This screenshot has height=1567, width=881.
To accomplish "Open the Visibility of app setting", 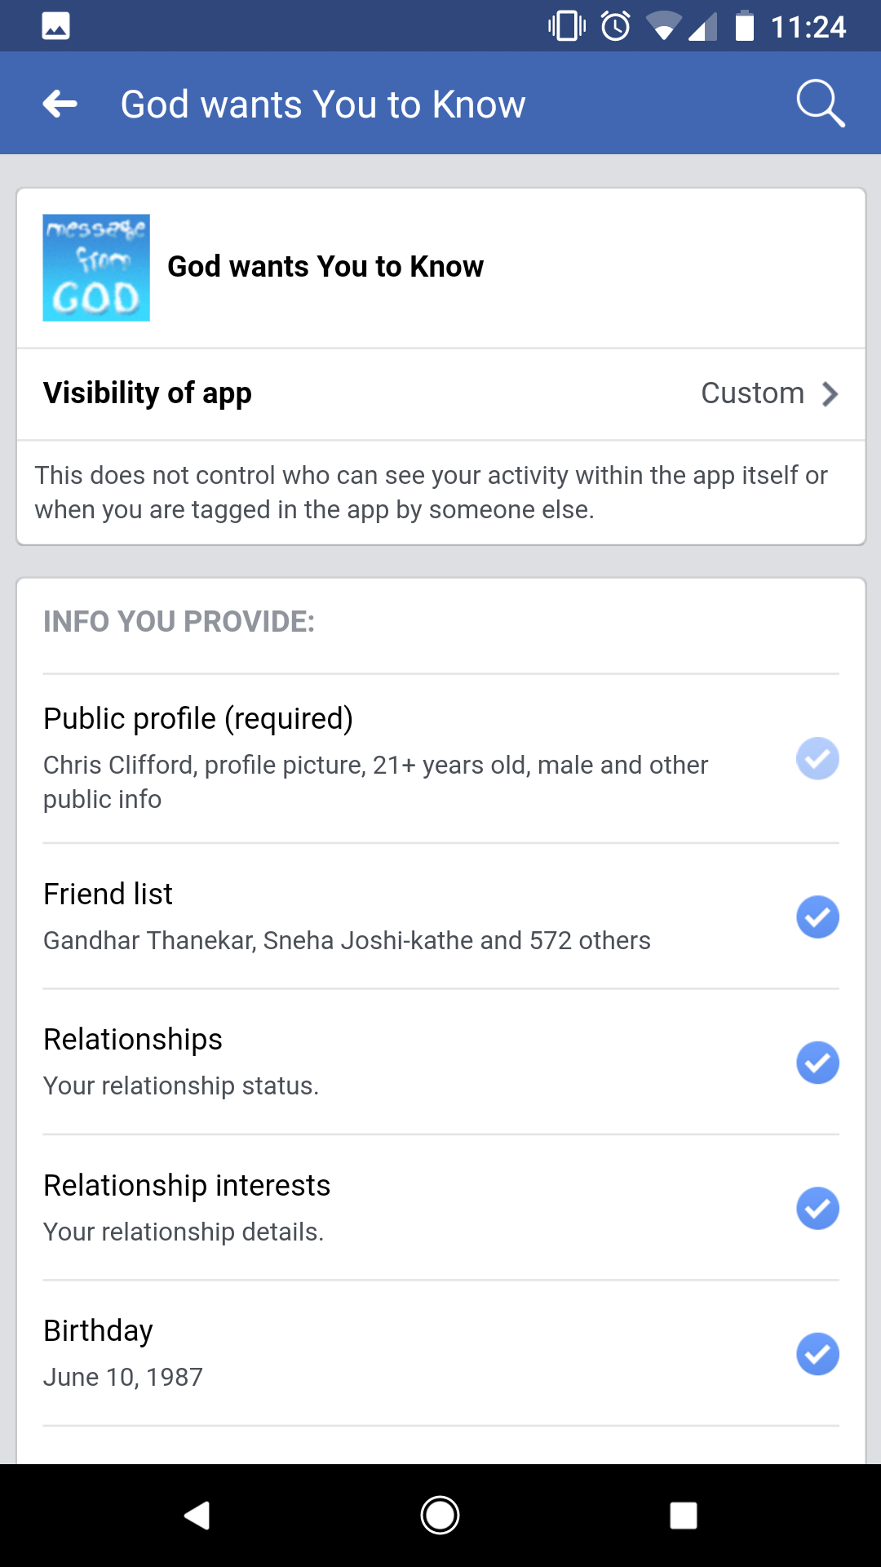I will tap(148, 393).
